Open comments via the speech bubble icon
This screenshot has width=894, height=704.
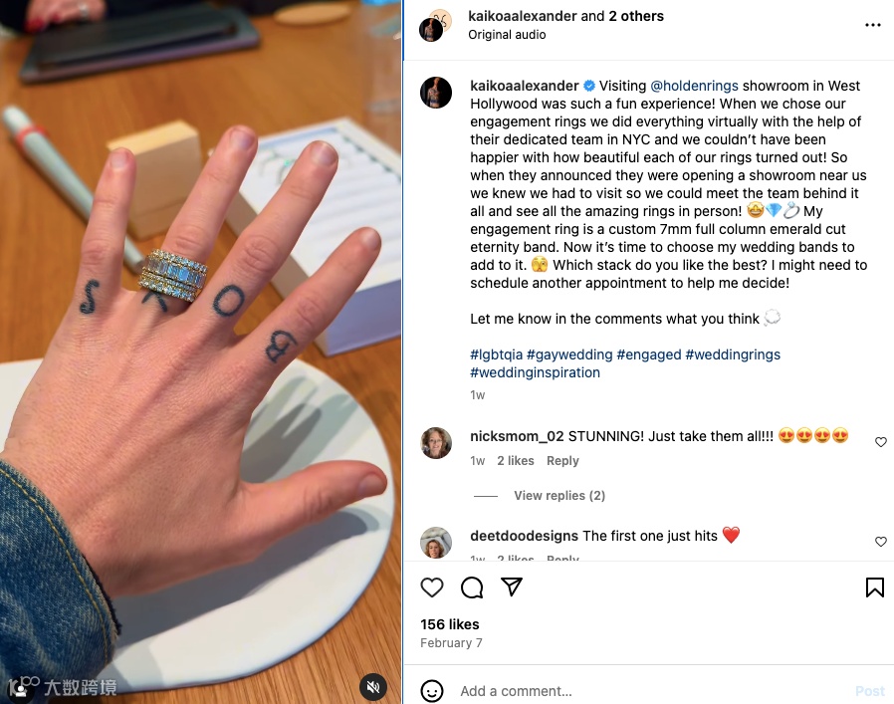click(472, 587)
